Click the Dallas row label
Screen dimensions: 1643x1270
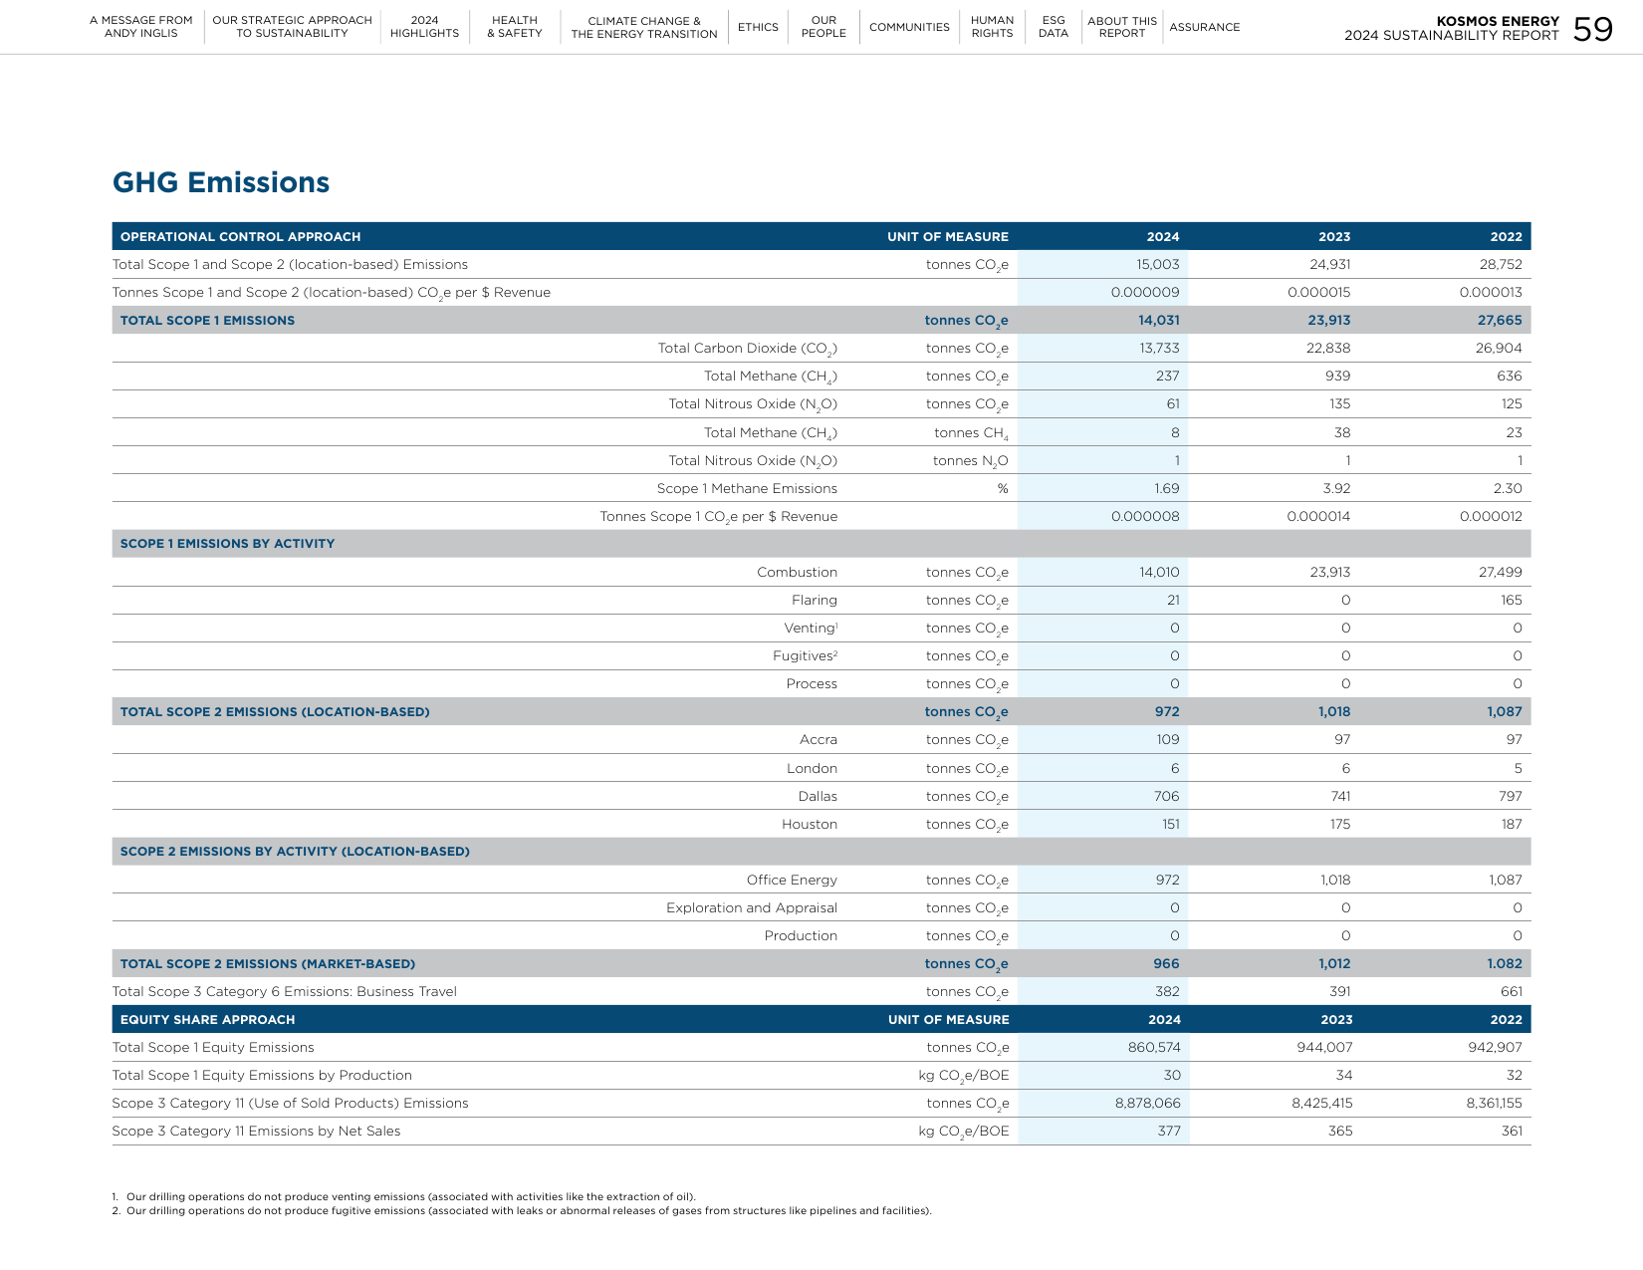tap(818, 797)
